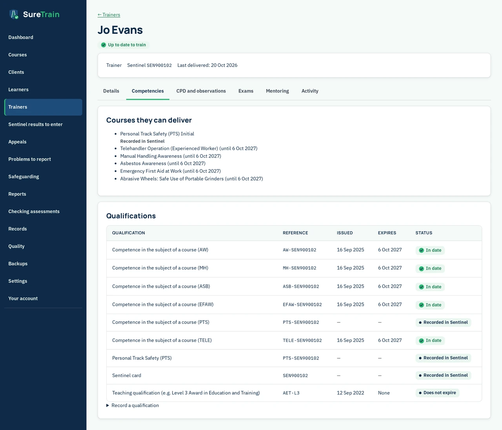
Task: Click the In date check icon in the EFAW row
Action: tap(422, 305)
